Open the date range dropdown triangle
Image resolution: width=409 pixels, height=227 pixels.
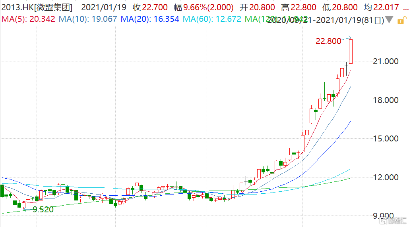point(390,20)
